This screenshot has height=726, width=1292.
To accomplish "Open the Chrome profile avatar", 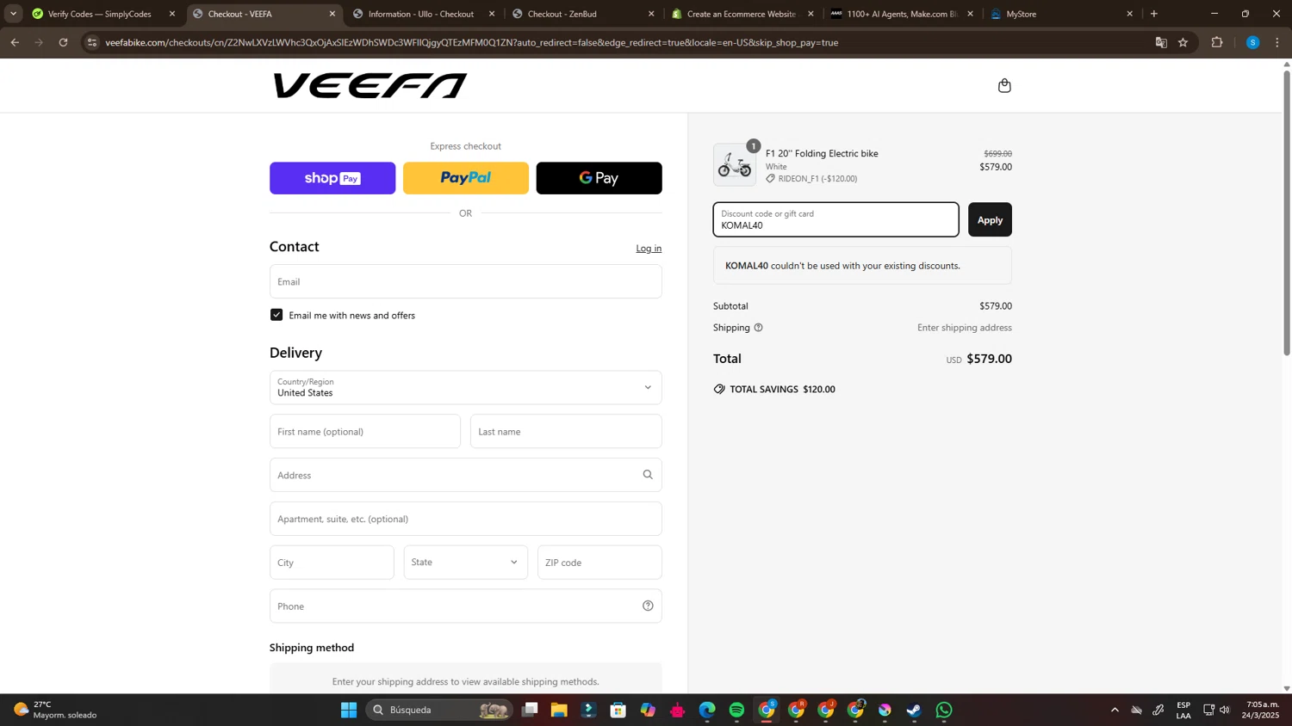I will (x=1252, y=42).
